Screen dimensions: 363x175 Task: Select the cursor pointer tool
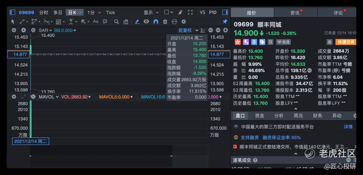[13, 21]
